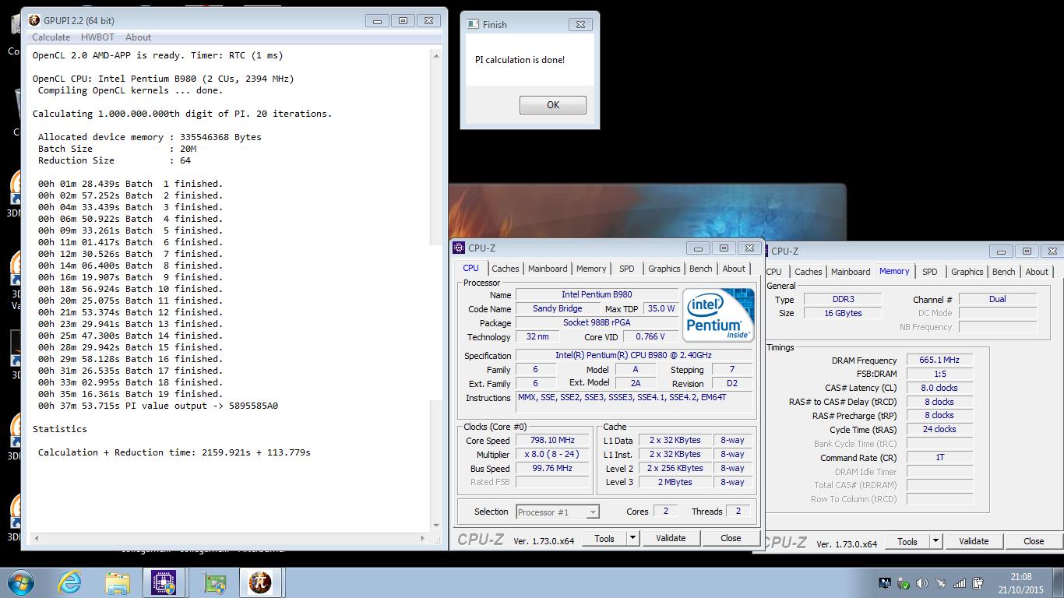Click Tools button in front CPU-Z window
Screen dimensions: 1064x598
604,538
